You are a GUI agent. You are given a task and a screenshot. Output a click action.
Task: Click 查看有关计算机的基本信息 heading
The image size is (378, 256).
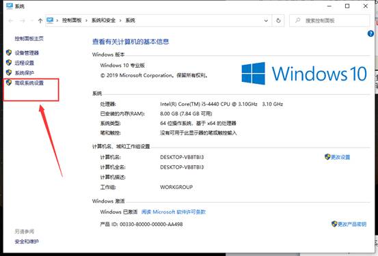coord(131,42)
